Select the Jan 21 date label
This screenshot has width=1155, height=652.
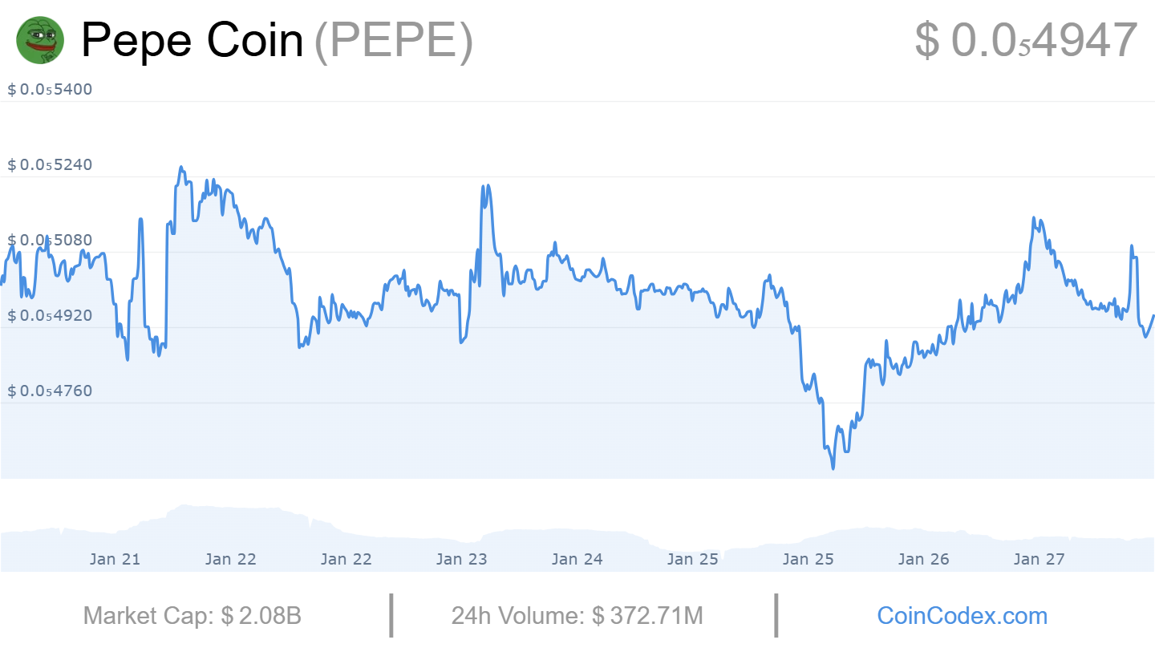click(x=115, y=559)
